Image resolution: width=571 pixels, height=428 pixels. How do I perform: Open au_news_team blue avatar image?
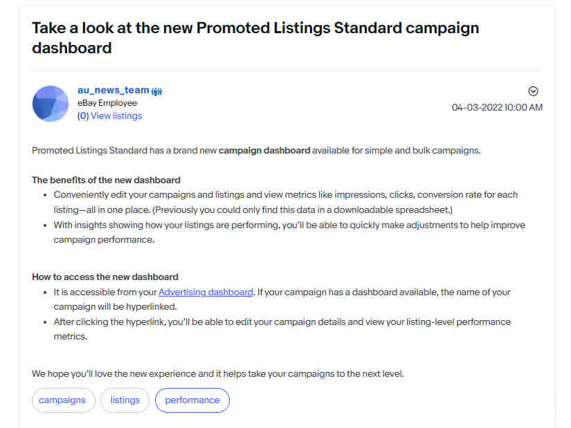51,104
